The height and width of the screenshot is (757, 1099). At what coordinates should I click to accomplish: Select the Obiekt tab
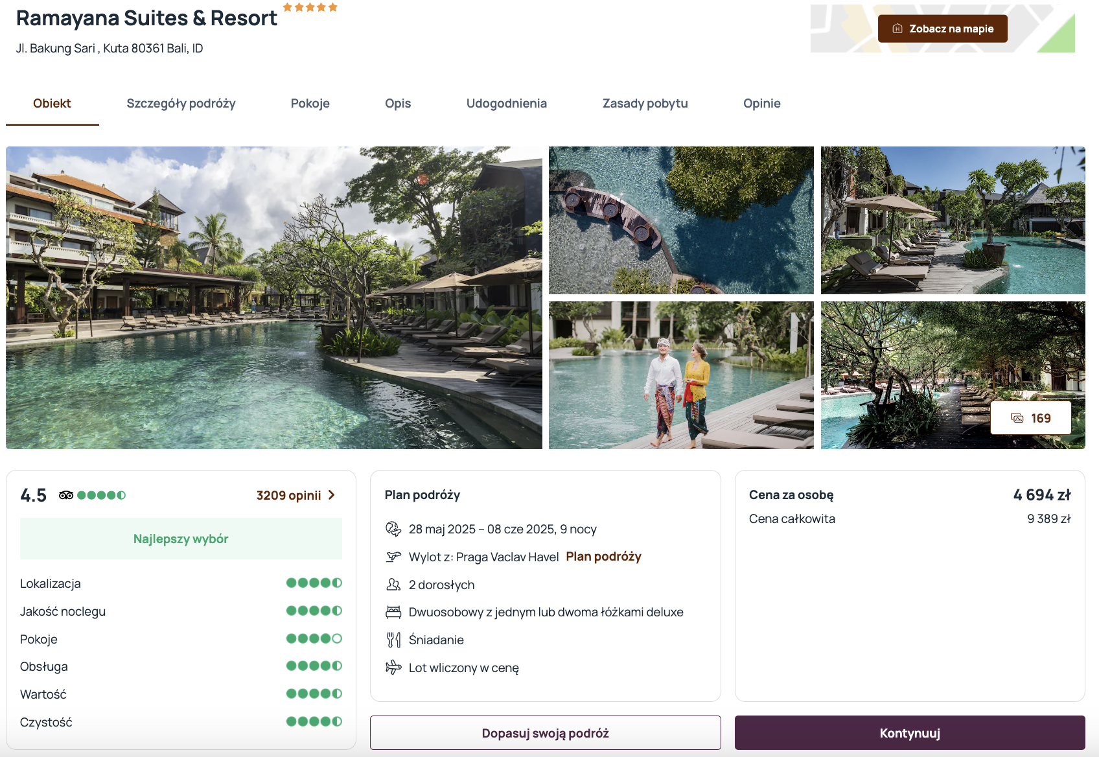(52, 104)
